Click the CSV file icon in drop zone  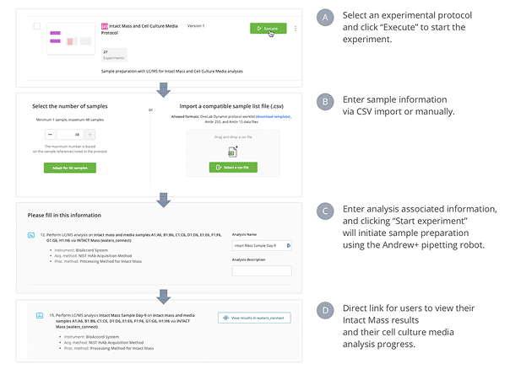tap(233, 152)
